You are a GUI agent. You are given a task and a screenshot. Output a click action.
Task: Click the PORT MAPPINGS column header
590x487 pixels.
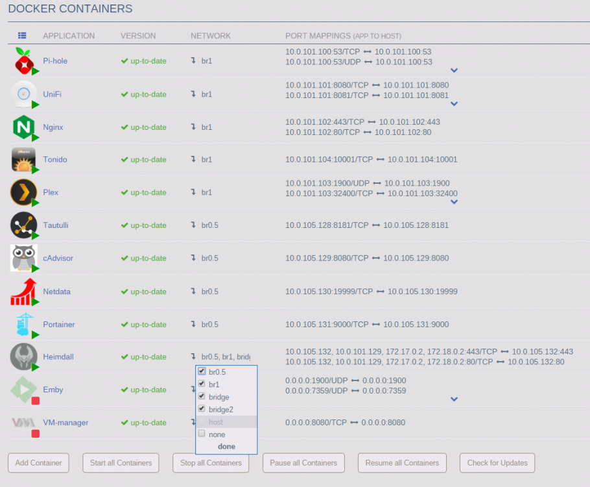pos(343,36)
